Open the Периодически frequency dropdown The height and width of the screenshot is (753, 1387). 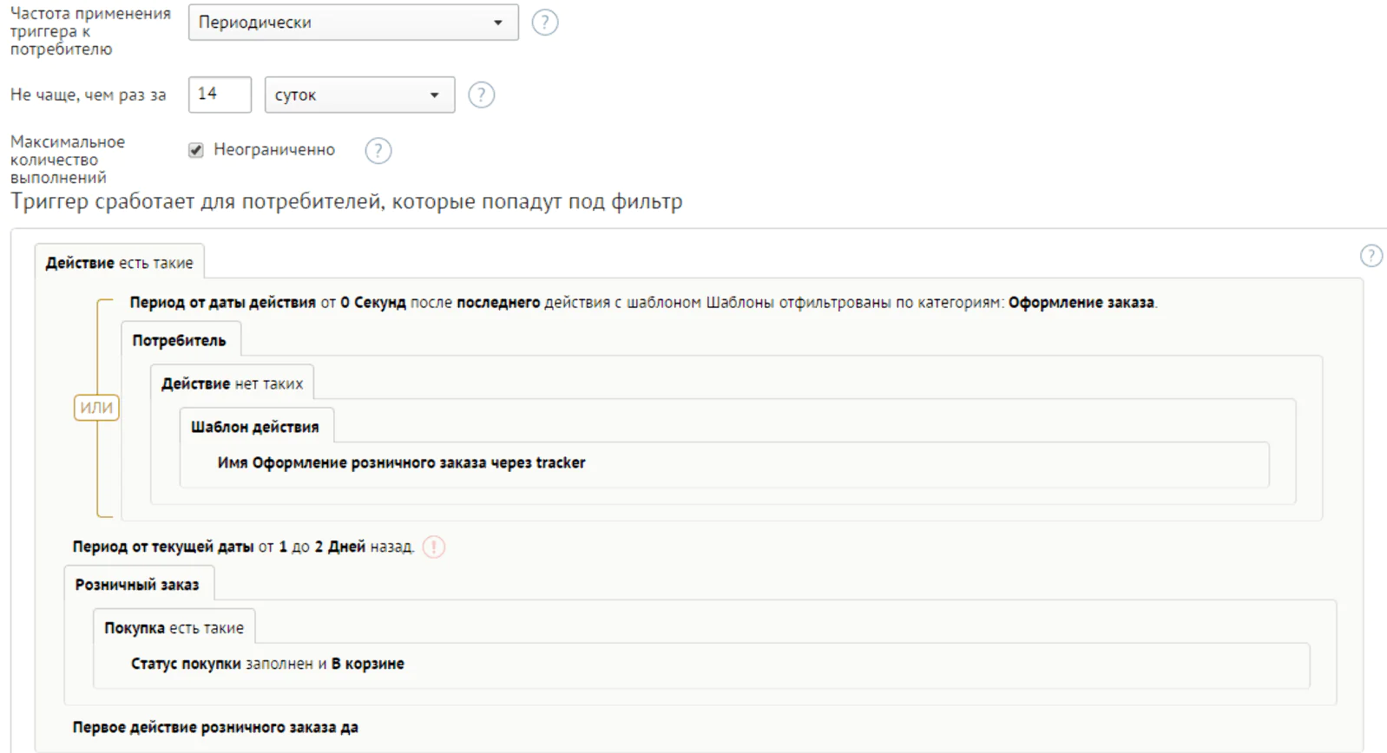tap(353, 23)
